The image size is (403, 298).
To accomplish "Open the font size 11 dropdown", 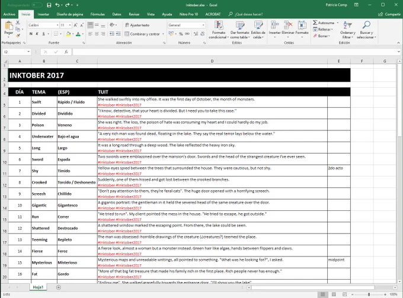I will click(70, 25).
